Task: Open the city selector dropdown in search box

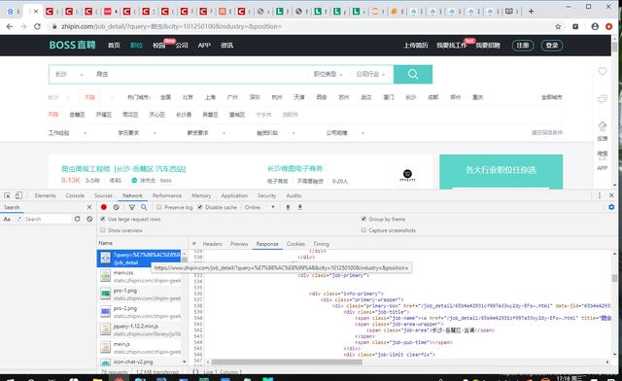Action: [69, 74]
